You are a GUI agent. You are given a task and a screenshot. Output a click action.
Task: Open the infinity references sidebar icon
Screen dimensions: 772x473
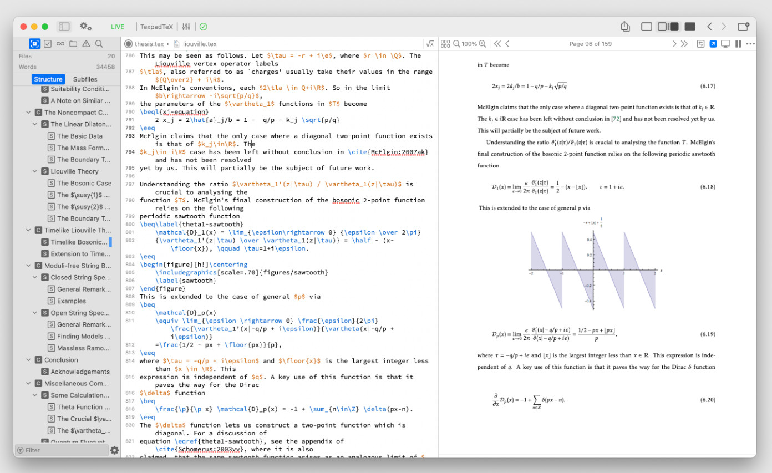pyautogui.click(x=60, y=44)
